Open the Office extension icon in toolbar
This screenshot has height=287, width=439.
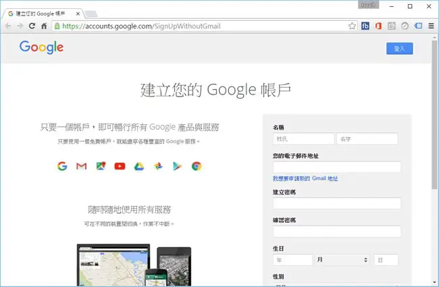(378, 26)
